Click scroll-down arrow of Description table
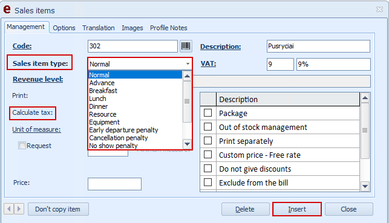This screenshot has height=223, width=389. point(365,186)
